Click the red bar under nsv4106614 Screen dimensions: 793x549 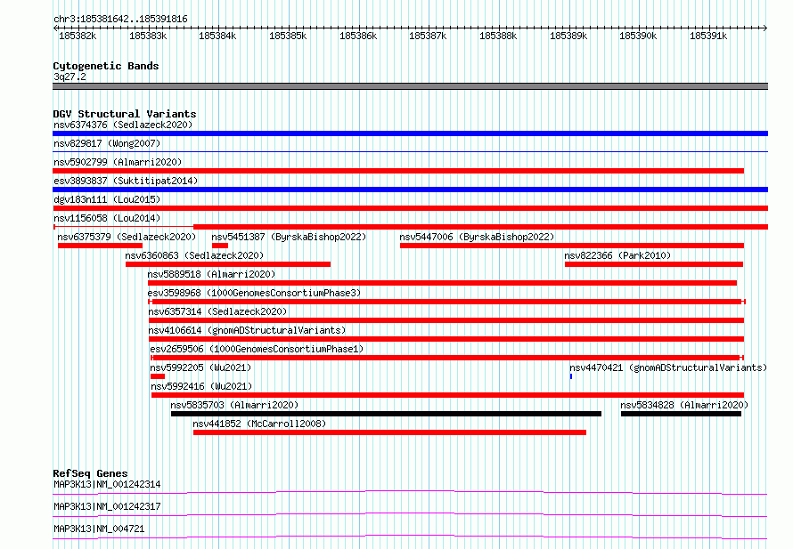446,339
